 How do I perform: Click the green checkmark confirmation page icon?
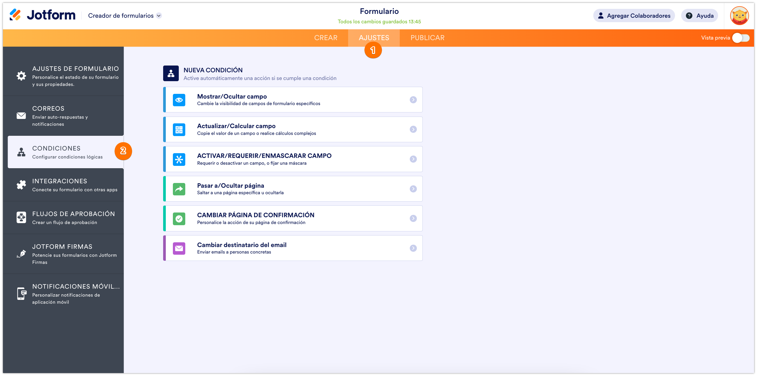click(179, 219)
